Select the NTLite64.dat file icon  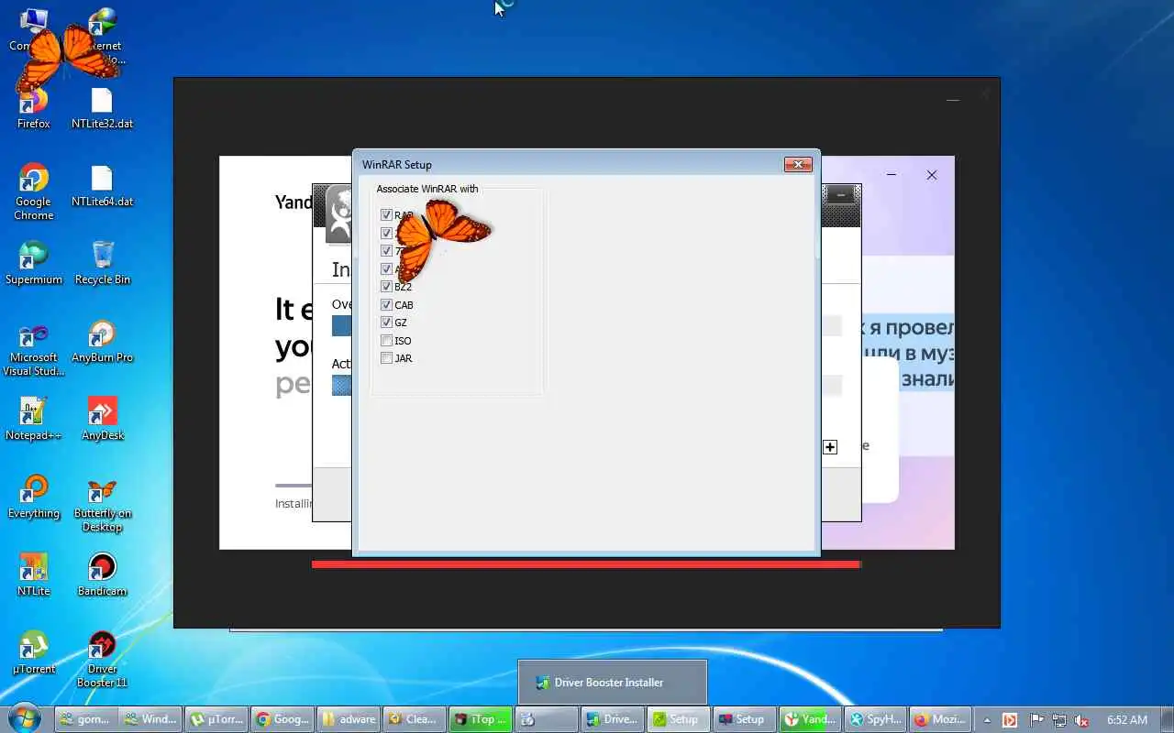click(102, 186)
